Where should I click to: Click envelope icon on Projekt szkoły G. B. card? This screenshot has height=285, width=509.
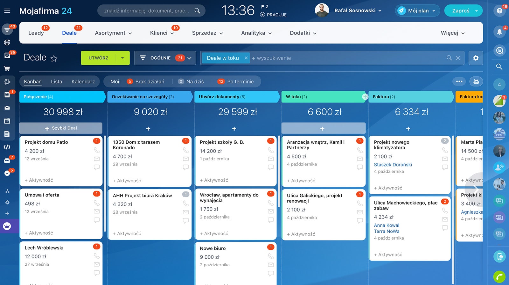click(x=271, y=159)
